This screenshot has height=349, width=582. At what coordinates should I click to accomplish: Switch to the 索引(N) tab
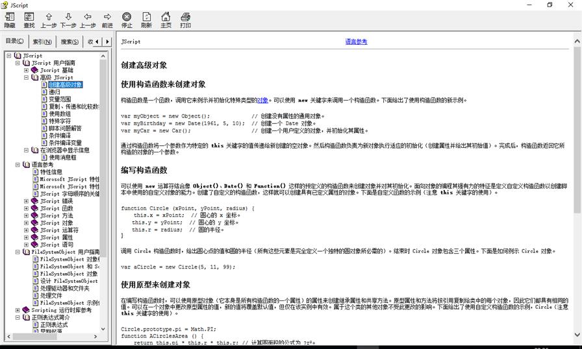(42, 42)
